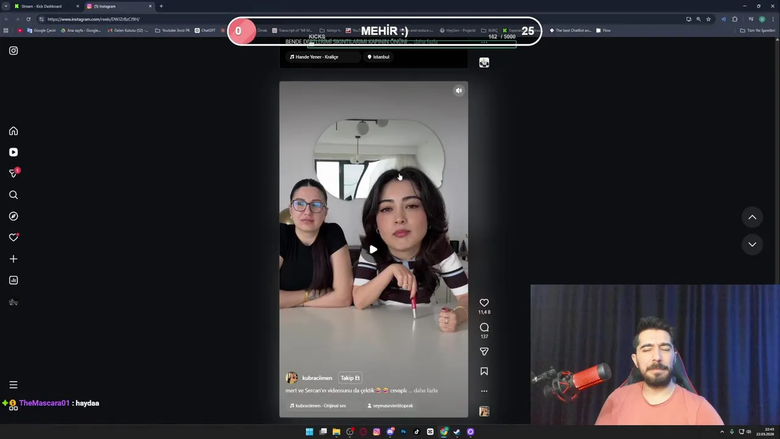Open TikTok from the taskbar
The height and width of the screenshot is (439, 780).
point(417,432)
